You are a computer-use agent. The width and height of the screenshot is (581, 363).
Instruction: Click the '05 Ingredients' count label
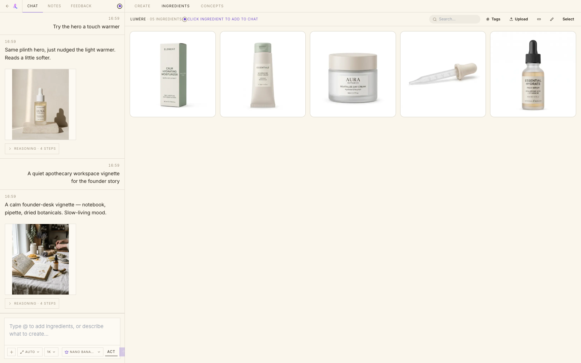pos(166,19)
